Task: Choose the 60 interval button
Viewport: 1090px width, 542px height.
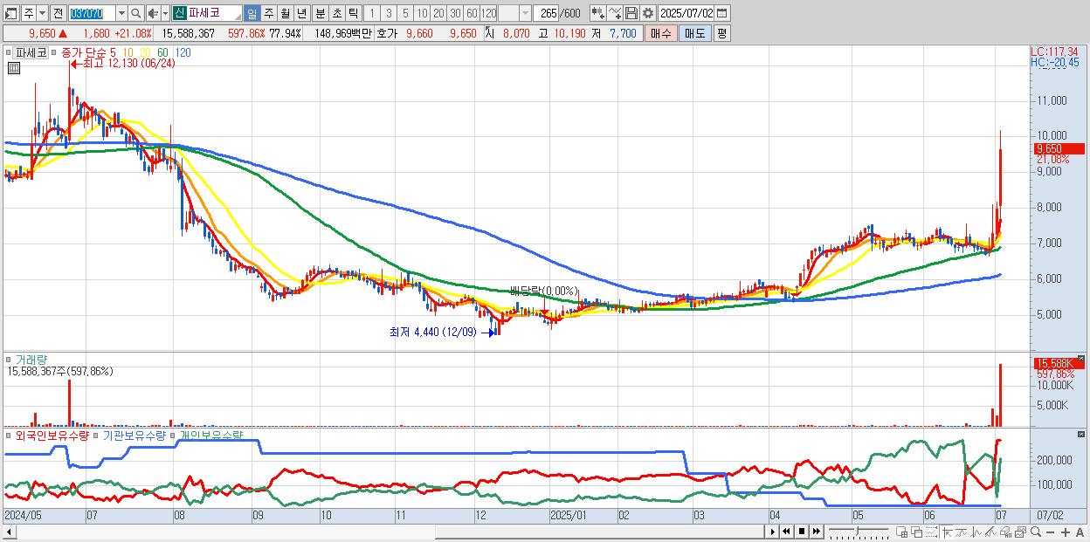Action: 472,13
